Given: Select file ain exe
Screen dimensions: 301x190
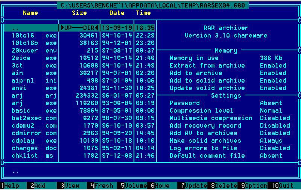Looking at the screenshot, I should point(79,73).
